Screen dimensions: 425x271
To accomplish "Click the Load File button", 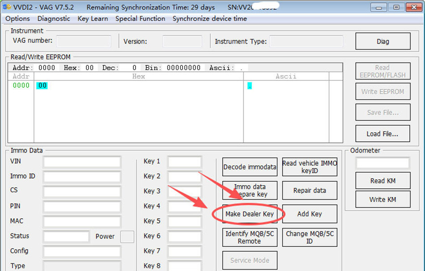I will pos(382,134).
